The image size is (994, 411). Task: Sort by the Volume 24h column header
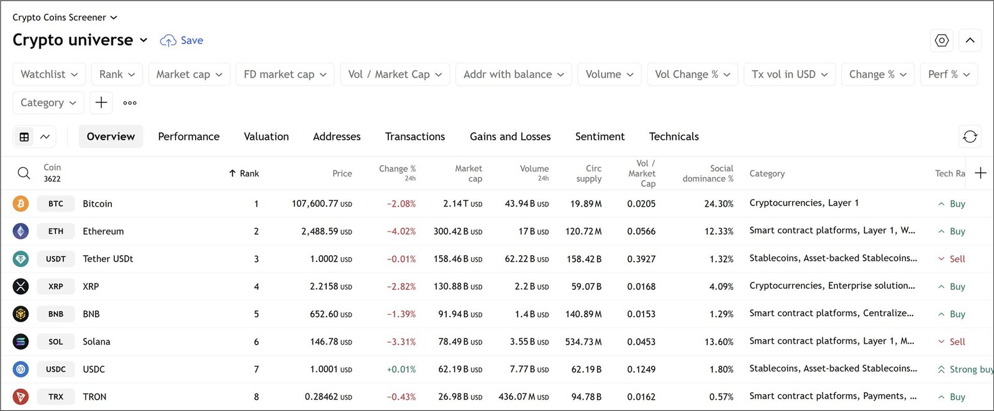click(534, 173)
